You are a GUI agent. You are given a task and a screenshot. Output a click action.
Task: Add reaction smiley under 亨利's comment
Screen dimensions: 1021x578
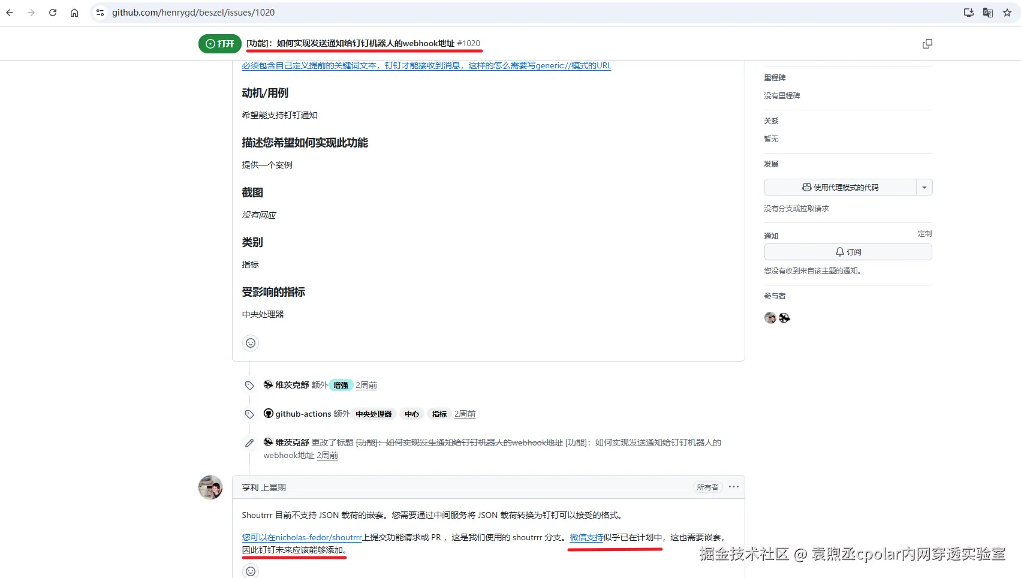(x=251, y=571)
